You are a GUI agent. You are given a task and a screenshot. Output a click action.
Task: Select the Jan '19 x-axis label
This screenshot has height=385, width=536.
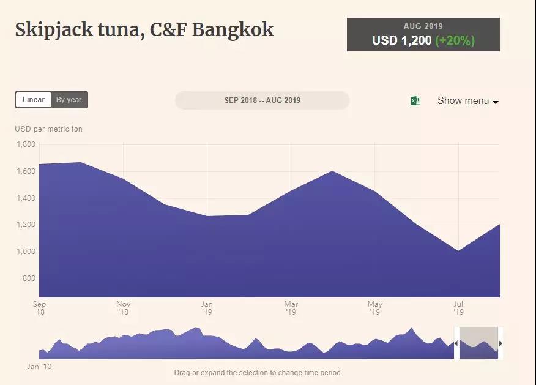click(x=207, y=308)
